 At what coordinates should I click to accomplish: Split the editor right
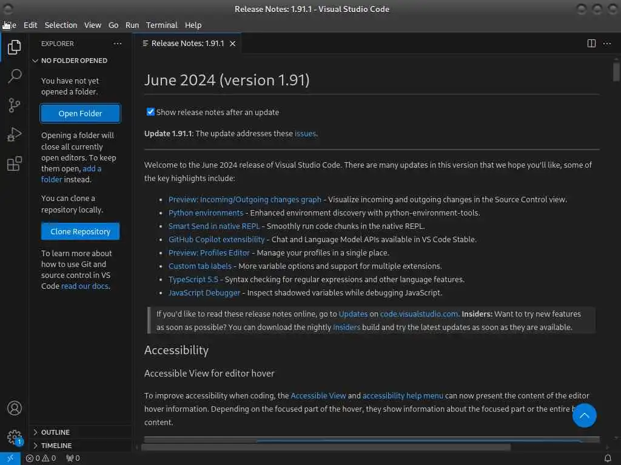(591, 44)
